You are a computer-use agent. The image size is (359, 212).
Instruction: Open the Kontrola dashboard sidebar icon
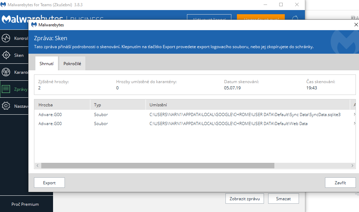tap(6, 38)
